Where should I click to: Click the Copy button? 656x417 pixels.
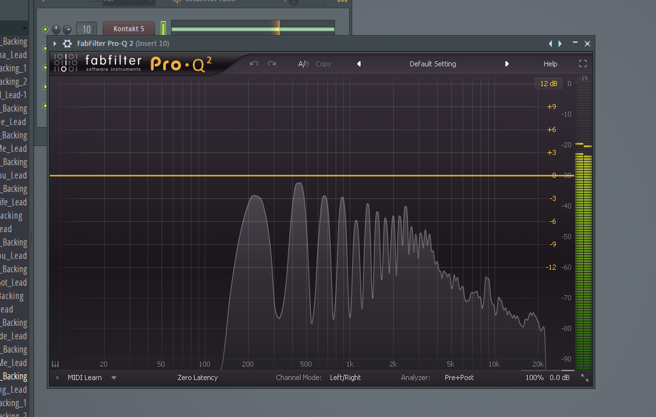click(x=323, y=64)
